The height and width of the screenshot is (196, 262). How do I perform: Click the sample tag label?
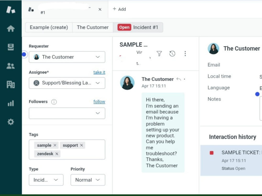(x=44, y=145)
